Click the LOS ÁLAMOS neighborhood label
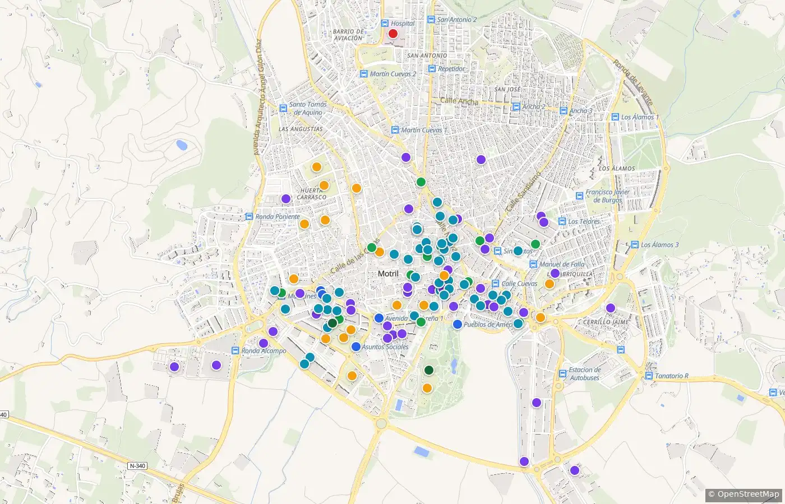This screenshot has width=785, height=504. (617, 168)
